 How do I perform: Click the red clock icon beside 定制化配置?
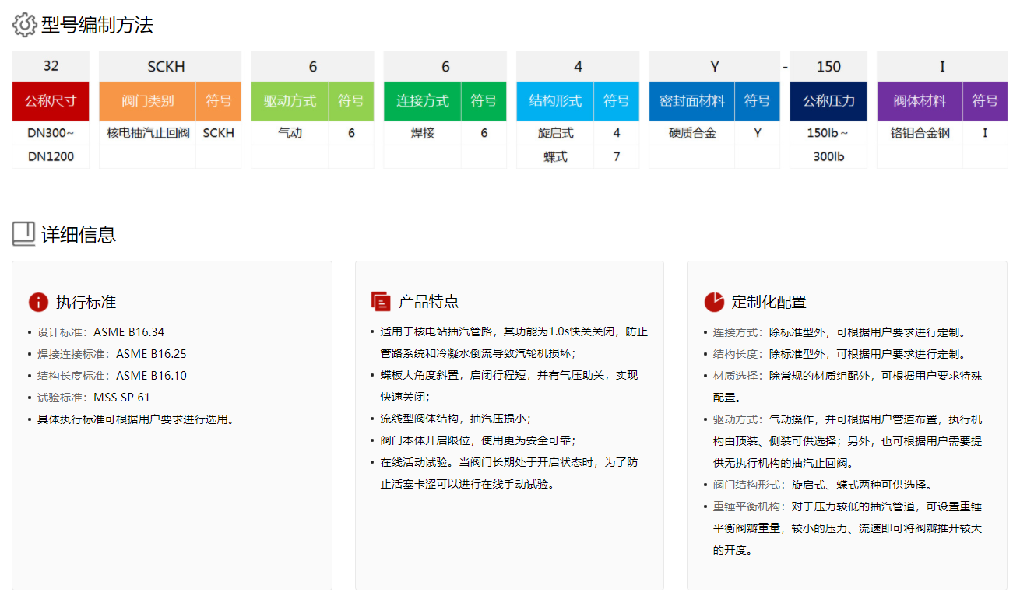click(x=713, y=303)
